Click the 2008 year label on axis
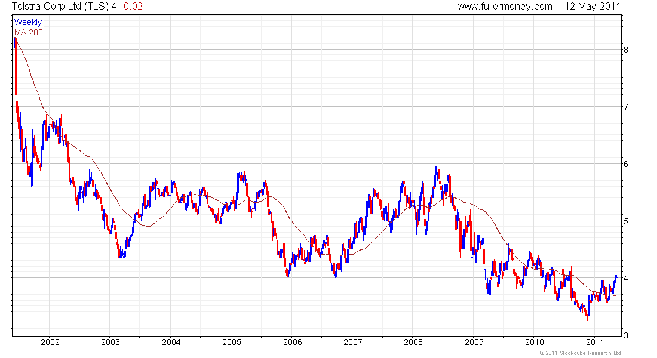 pos(413,342)
